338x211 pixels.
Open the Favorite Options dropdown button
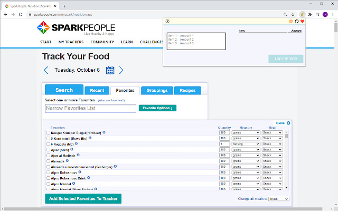pos(157,108)
